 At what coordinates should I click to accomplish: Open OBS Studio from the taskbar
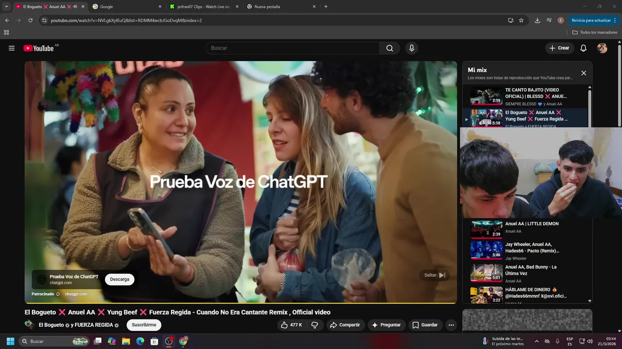point(169,341)
